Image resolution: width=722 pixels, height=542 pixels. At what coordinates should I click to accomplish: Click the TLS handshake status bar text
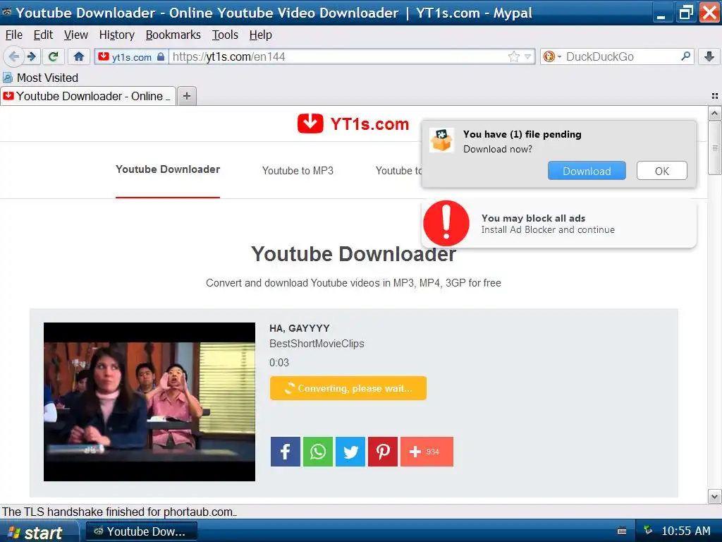[120, 512]
